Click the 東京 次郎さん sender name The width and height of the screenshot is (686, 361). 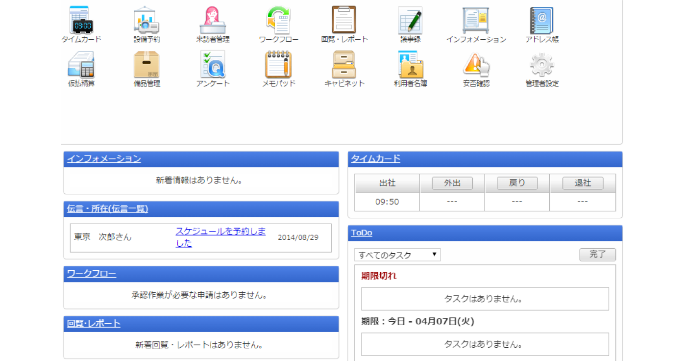tap(103, 237)
